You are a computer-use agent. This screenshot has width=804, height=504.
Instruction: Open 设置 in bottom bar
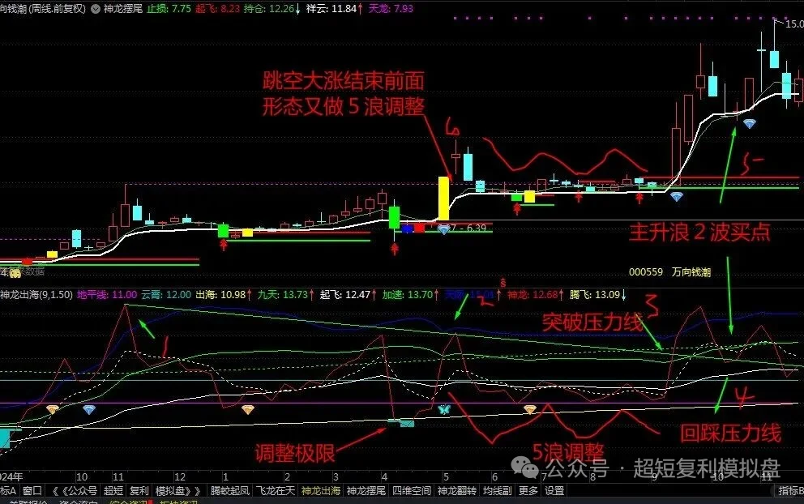click(554, 491)
